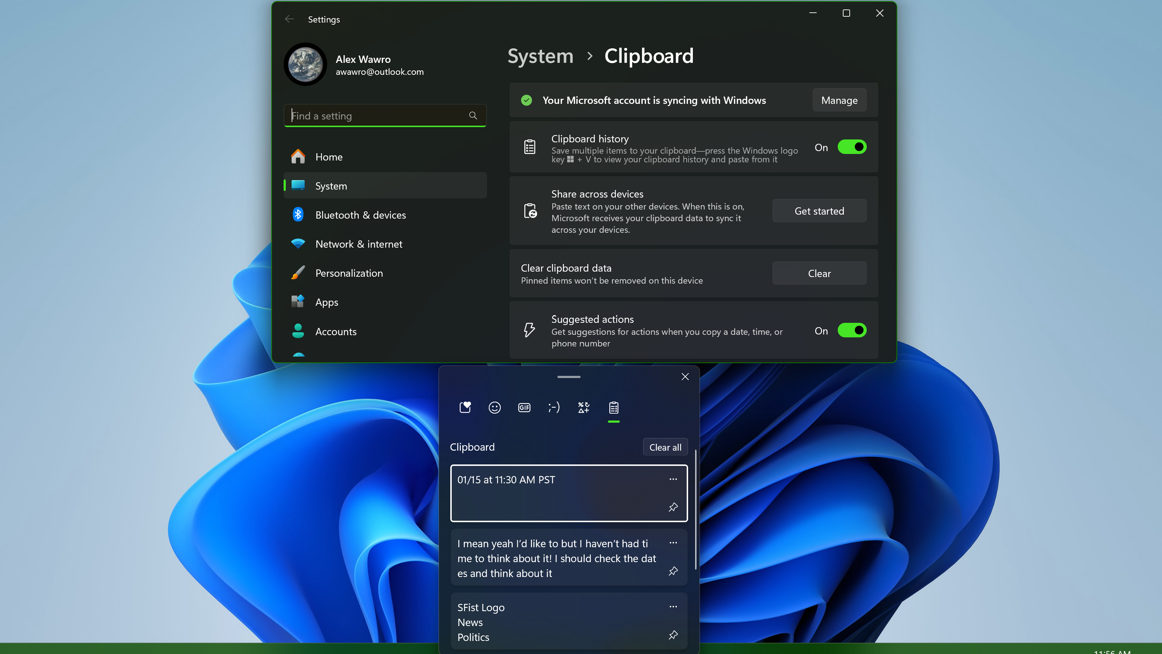Switch to Personalization settings

349,273
